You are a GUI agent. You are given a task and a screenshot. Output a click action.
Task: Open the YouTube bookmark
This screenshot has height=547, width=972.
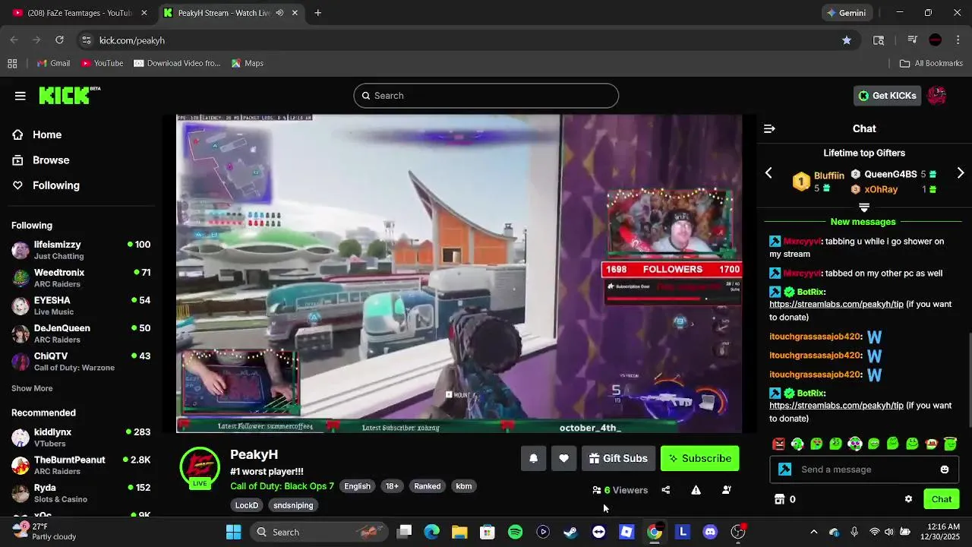[102, 63]
